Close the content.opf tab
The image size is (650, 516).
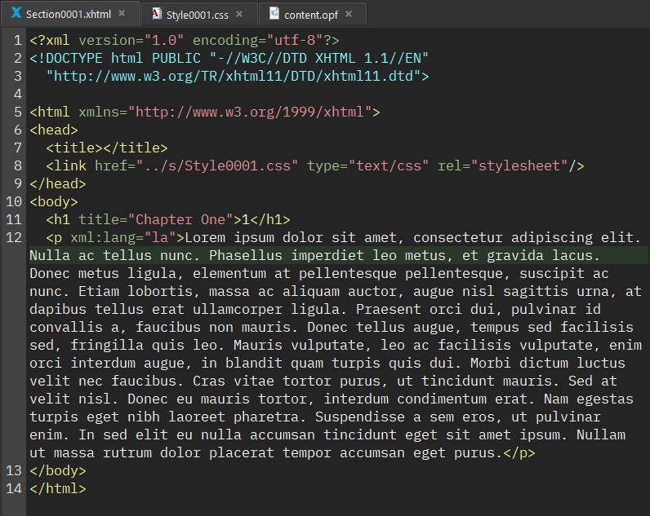point(349,14)
